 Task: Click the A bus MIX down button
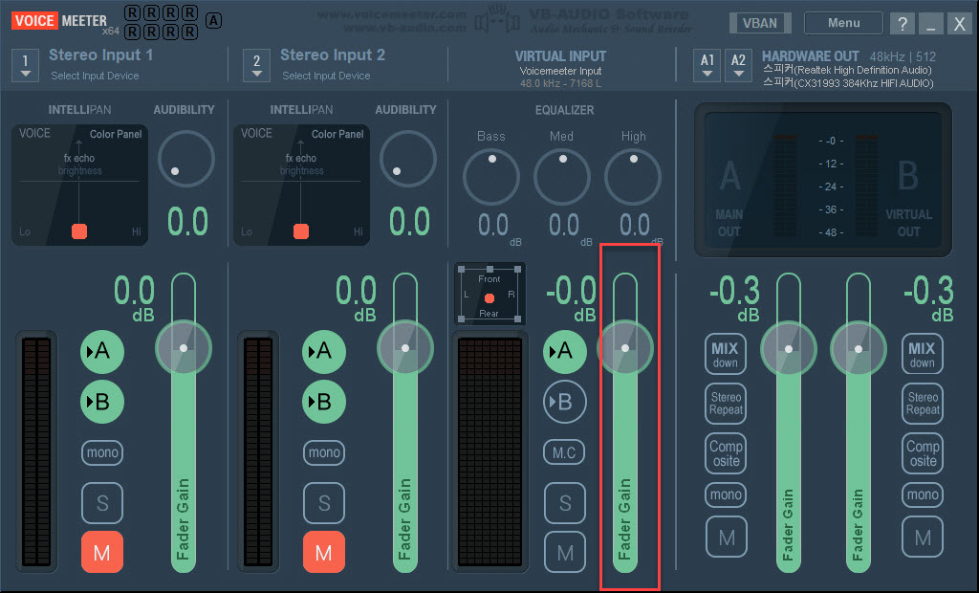pyautogui.click(x=726, y=354)
